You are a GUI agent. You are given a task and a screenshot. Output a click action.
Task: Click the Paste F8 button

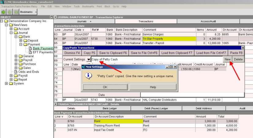(x=236, y=53)
